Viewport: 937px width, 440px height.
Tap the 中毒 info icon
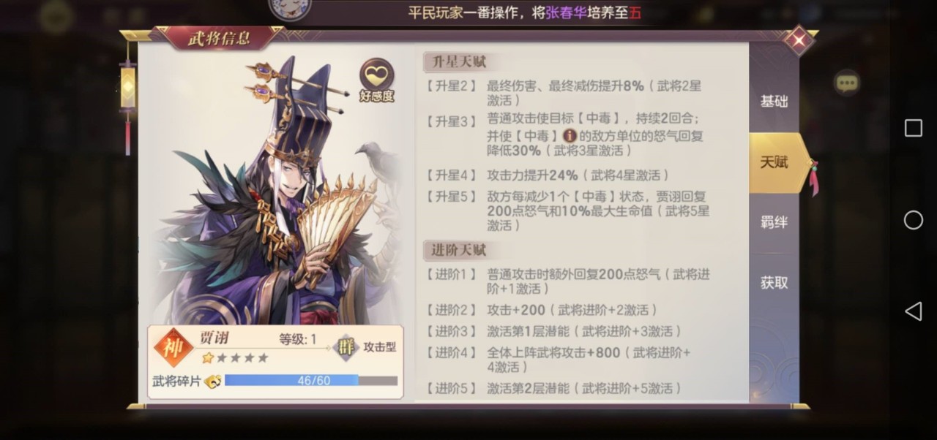570,135
